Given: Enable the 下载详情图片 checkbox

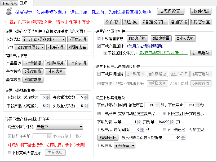Looking at the screenshot, I should pos(99,74).
